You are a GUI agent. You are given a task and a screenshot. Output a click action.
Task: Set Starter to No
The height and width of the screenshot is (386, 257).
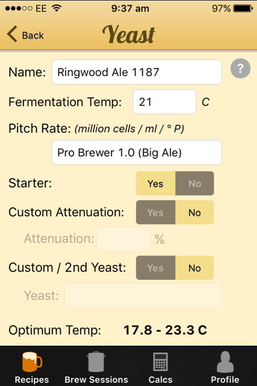195,183
